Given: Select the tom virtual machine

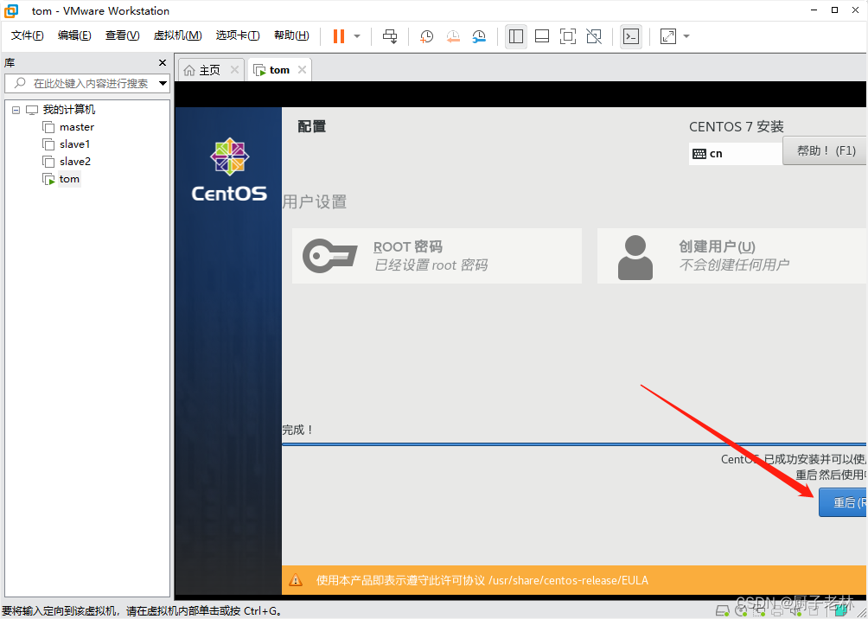Looking at the screenshot, I should (69, 179).
